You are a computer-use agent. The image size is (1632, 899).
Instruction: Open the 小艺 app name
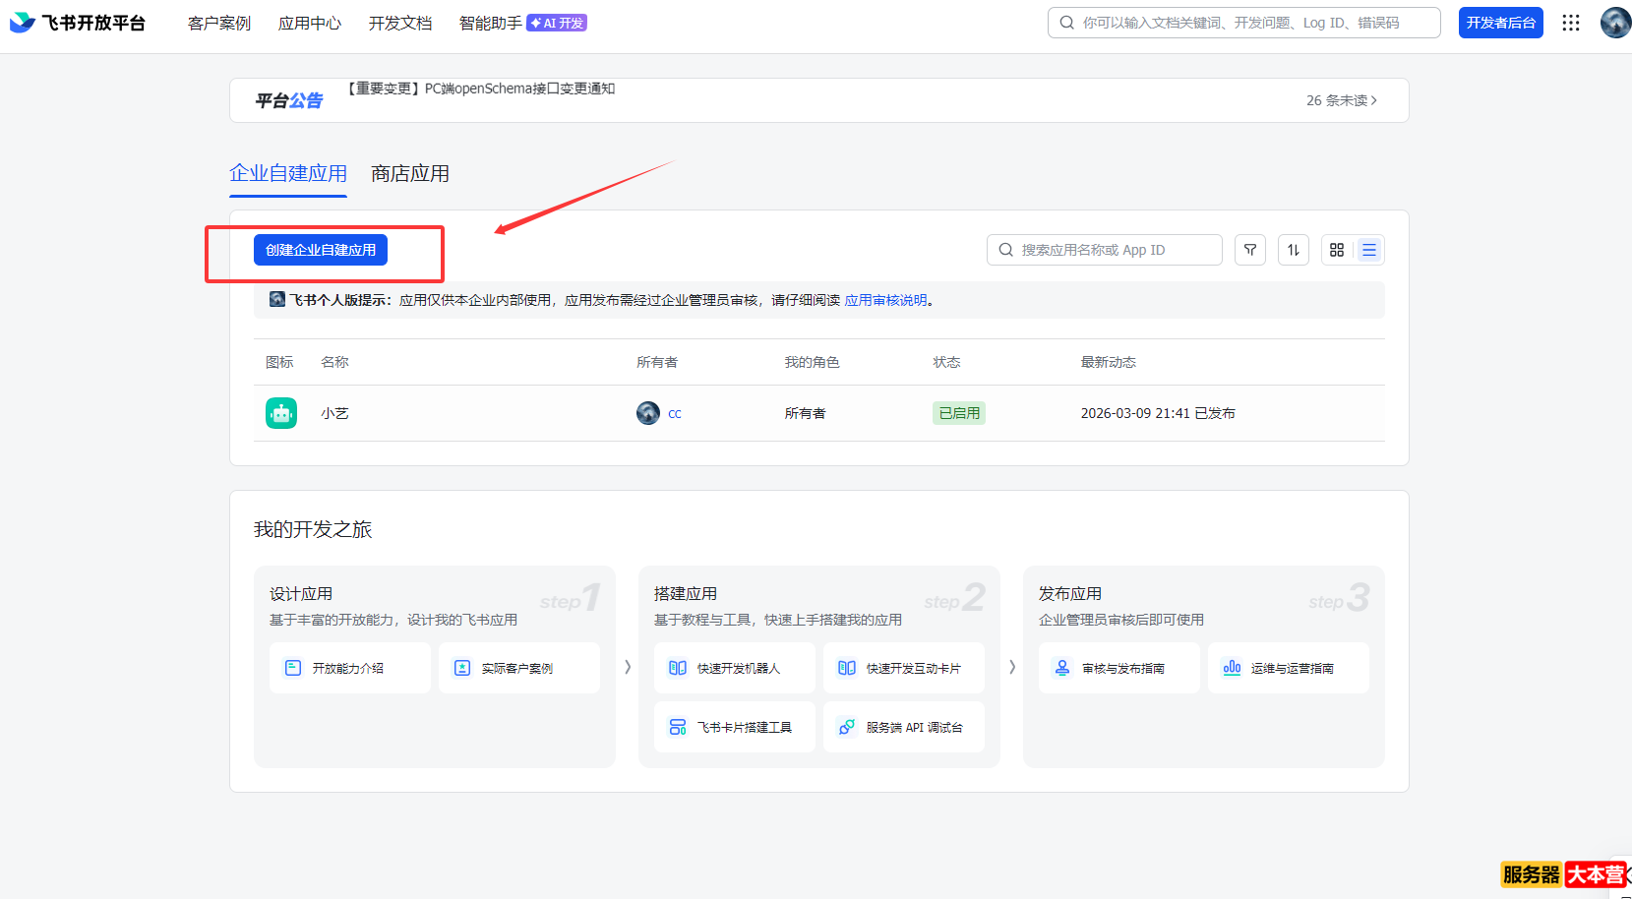click(334, 413)
